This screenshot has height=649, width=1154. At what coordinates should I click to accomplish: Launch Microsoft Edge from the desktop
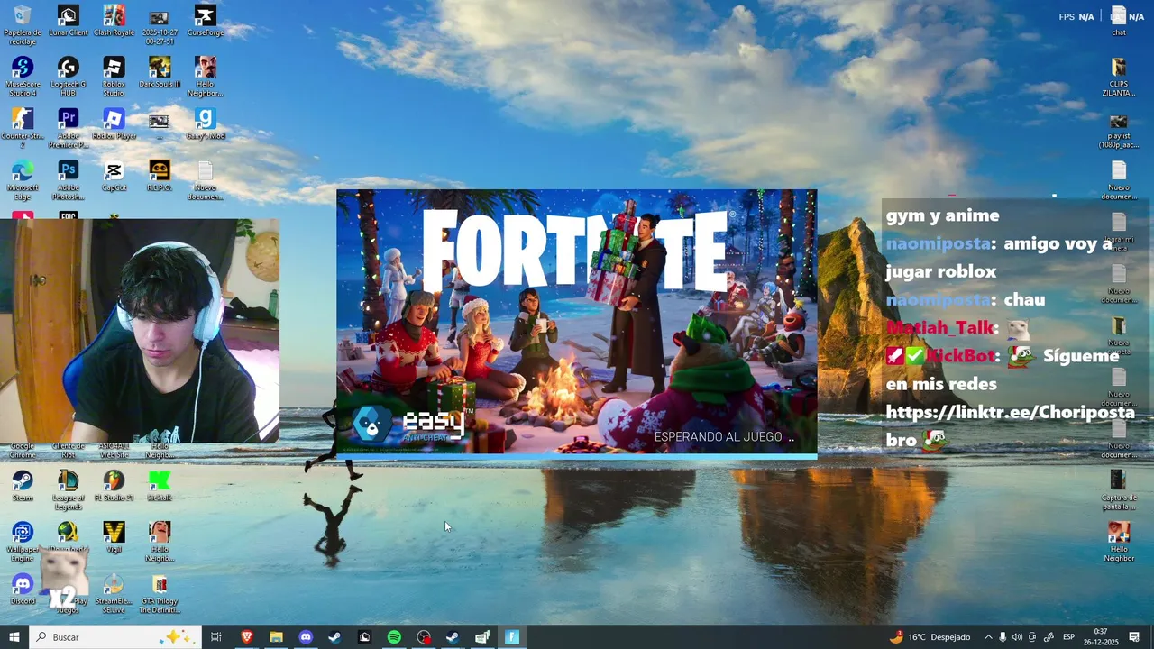(23, 179)
